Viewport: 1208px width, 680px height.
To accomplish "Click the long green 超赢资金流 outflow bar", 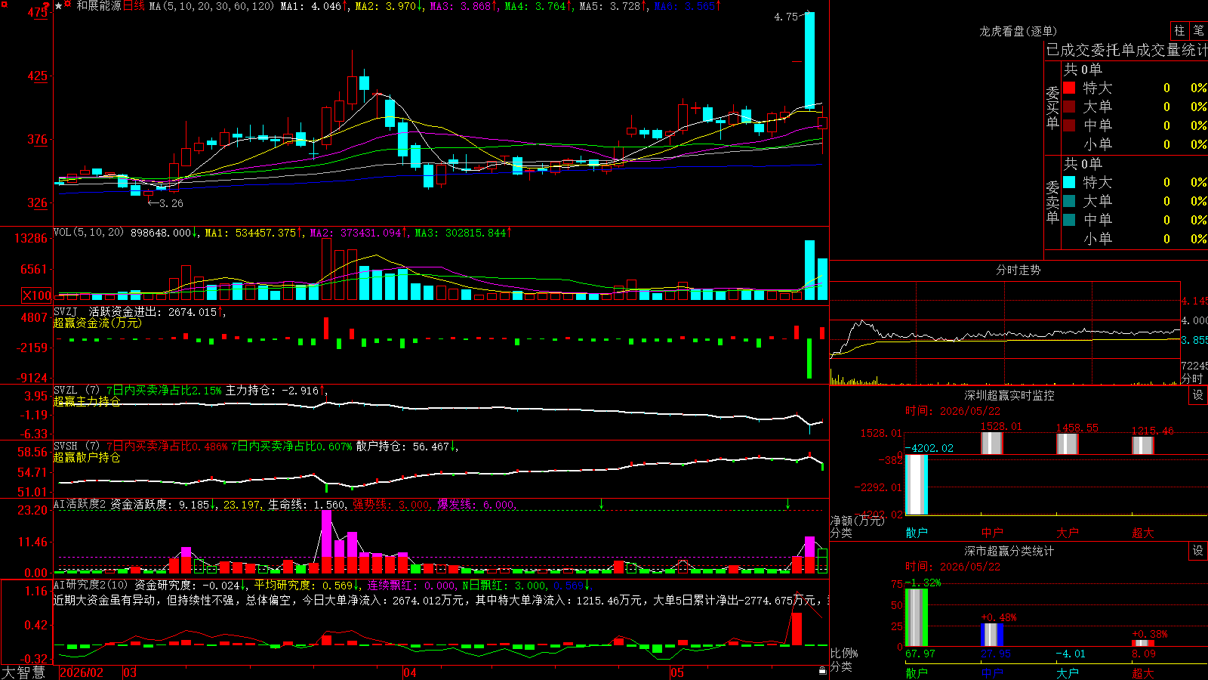I will point(809,359).
